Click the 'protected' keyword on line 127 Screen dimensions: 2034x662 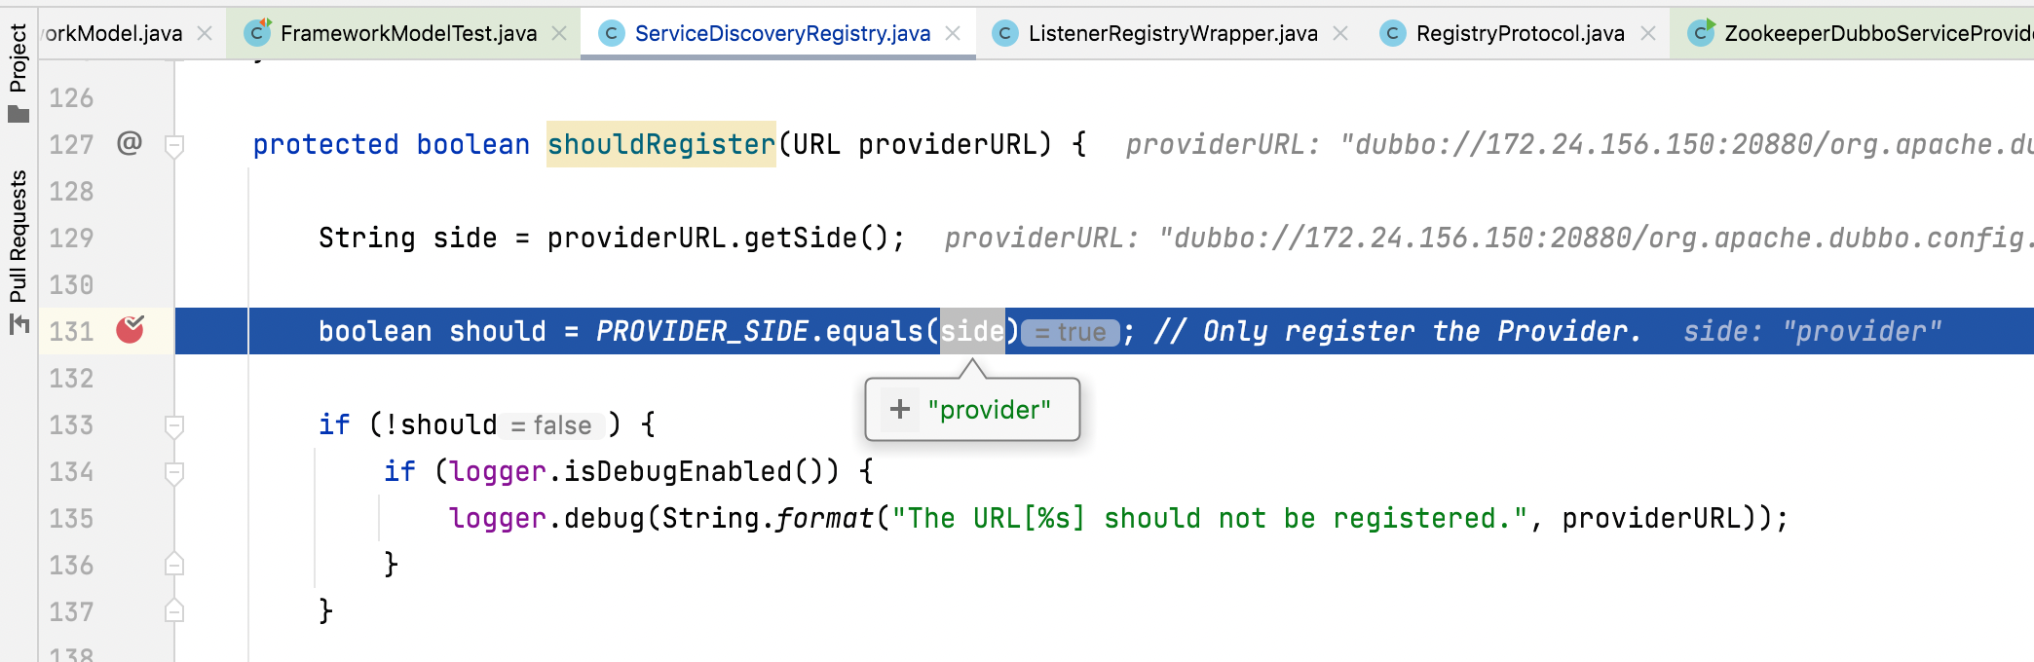[325, 144]
